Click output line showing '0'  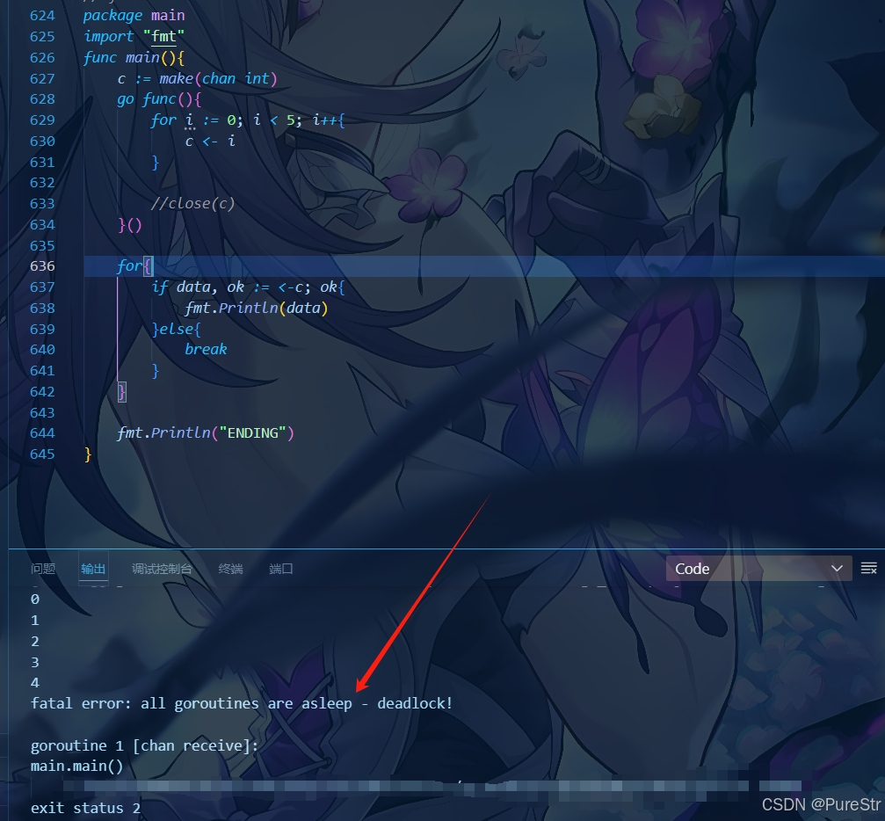point(35,599)
